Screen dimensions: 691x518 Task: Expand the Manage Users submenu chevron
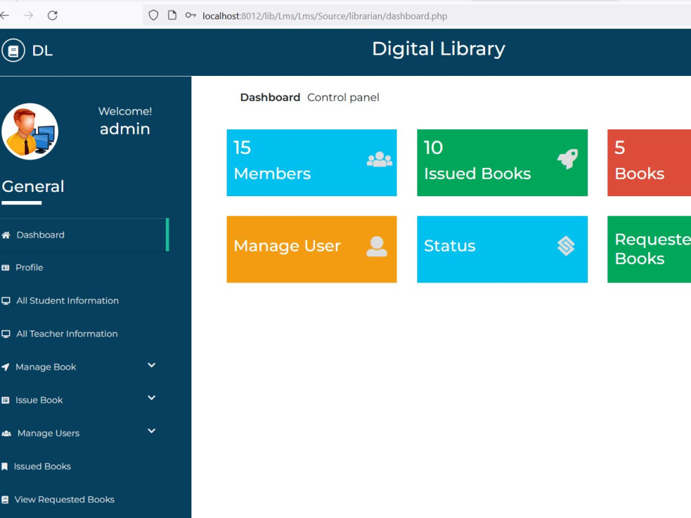(151, 431)
